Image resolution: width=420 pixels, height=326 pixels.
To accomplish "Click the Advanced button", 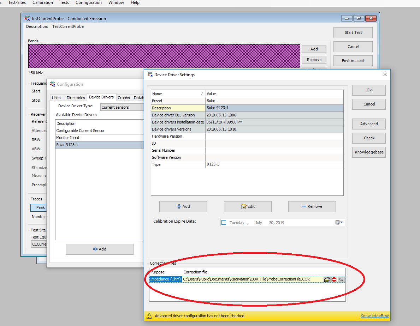I will (x=369, y=124).
